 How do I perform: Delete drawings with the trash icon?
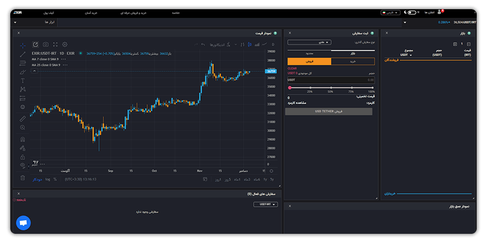[23, 178]
